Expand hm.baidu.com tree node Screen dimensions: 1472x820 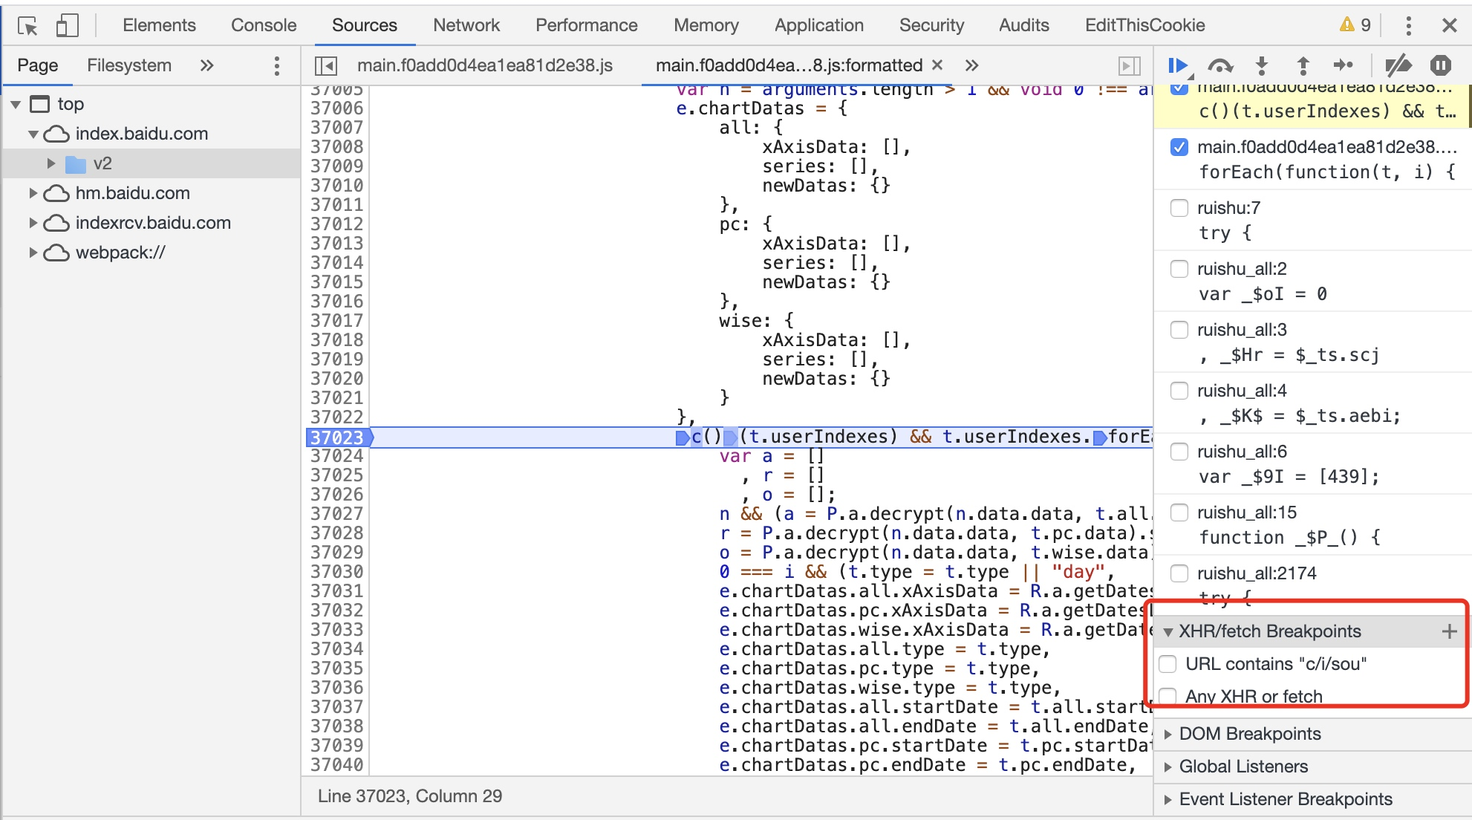click(33, 193)
